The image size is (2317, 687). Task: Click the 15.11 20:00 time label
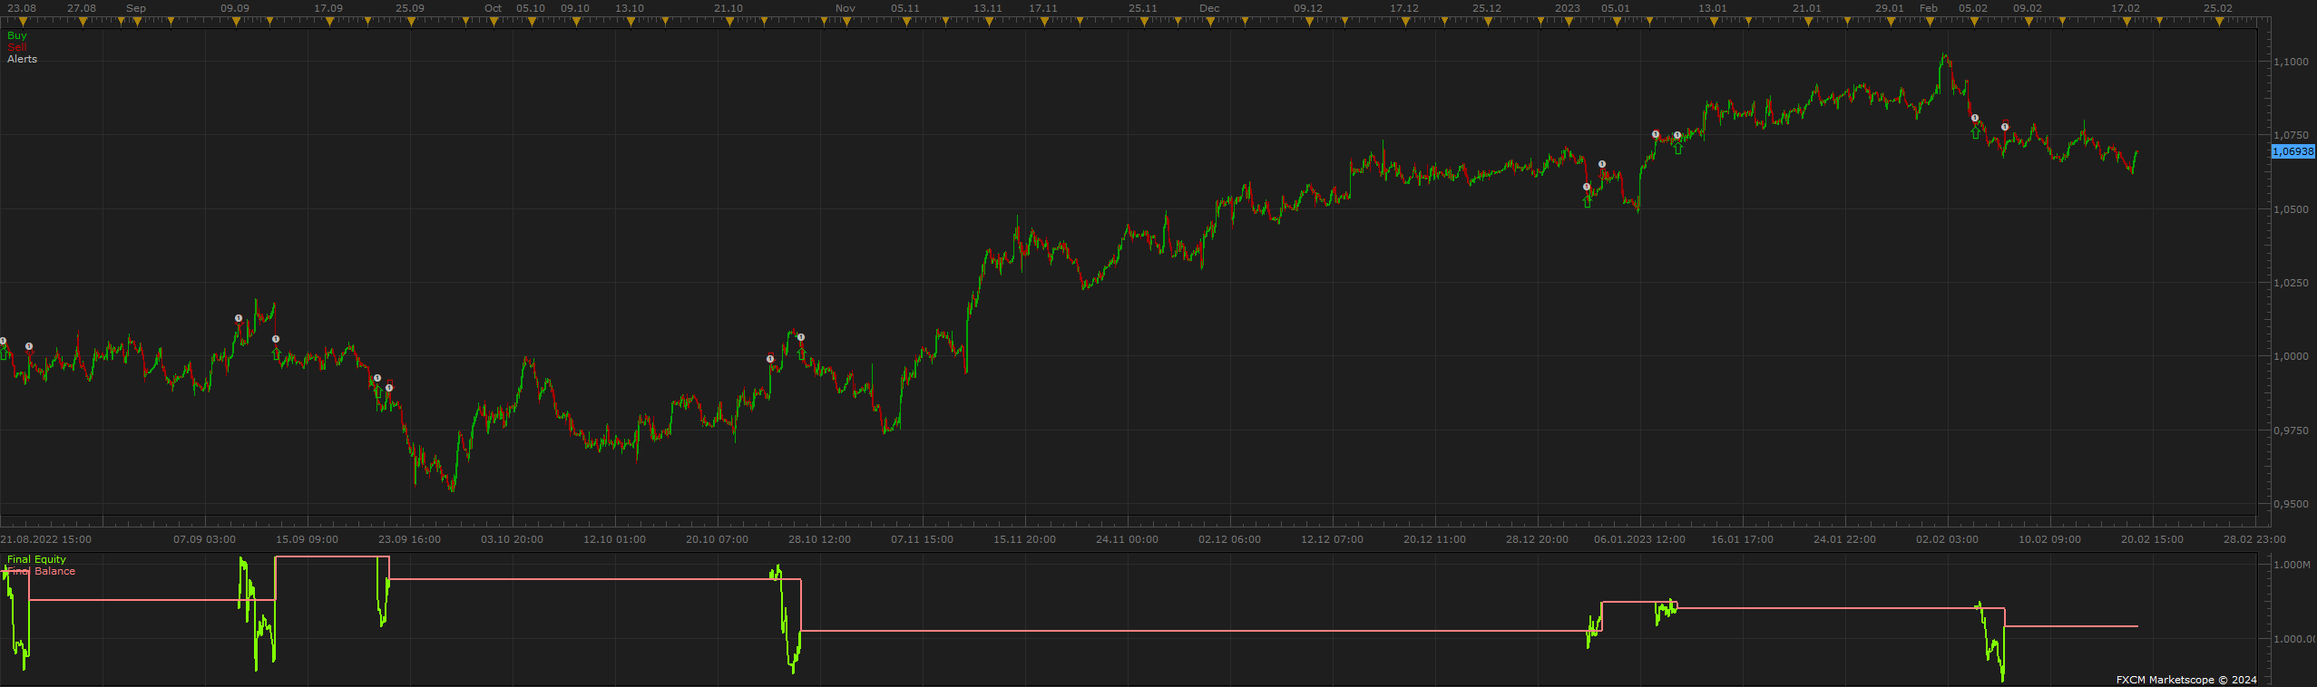pos(1024,539)
